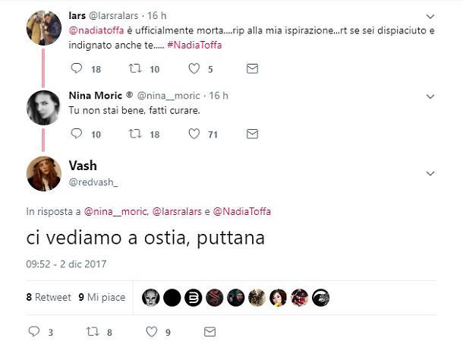Viewport: 463px width, 360px height.
Task: Retweet Nina Moric's tweet
Action: 135,134
